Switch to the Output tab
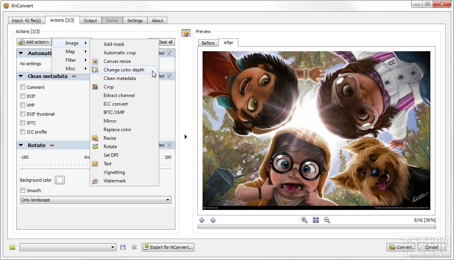Viewport: 454px width, 260px height. pyautogui.click(x=90, y=20)
